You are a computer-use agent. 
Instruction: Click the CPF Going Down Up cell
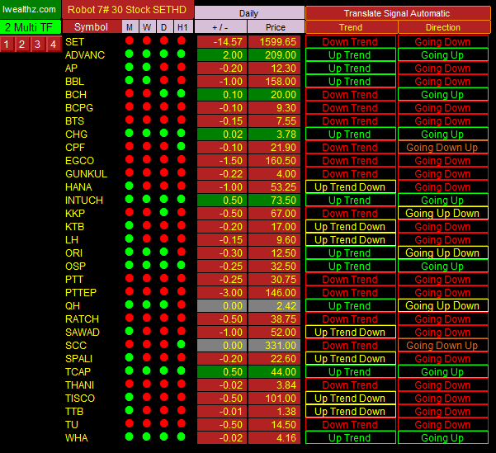[x=443, y=148]
